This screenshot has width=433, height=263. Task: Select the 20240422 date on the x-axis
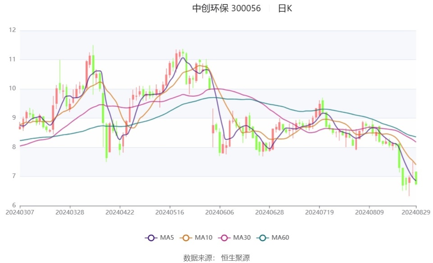click(120, 212)
